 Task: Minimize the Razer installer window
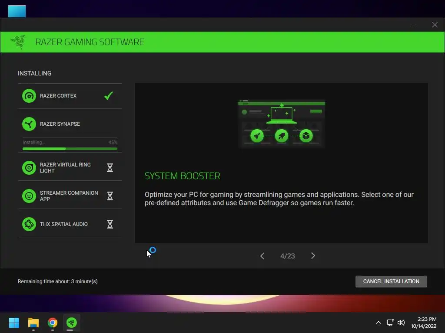(413, 25)
